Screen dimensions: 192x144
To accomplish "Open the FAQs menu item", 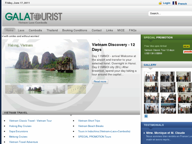I will (x=133, y=30).
